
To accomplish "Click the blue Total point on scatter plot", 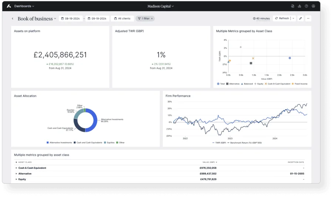I will pyautogui.click(x=290, y=58).
